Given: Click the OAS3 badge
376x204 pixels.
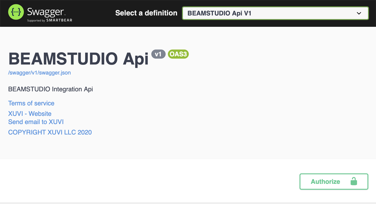Looking at the screenshot, I should coord(178,54).
